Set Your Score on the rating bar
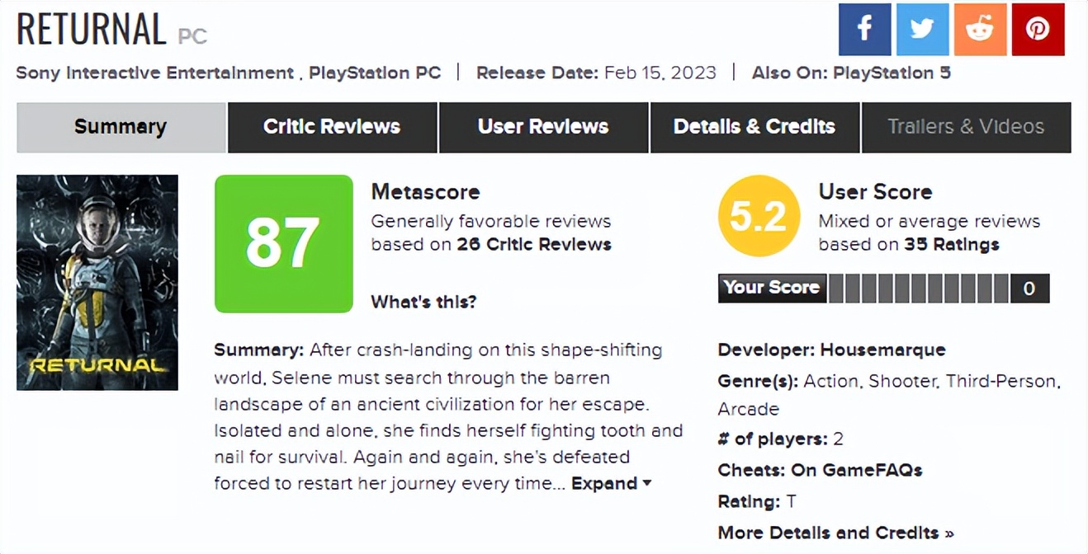Viewport: 1088px width, 554px height. 918,289
